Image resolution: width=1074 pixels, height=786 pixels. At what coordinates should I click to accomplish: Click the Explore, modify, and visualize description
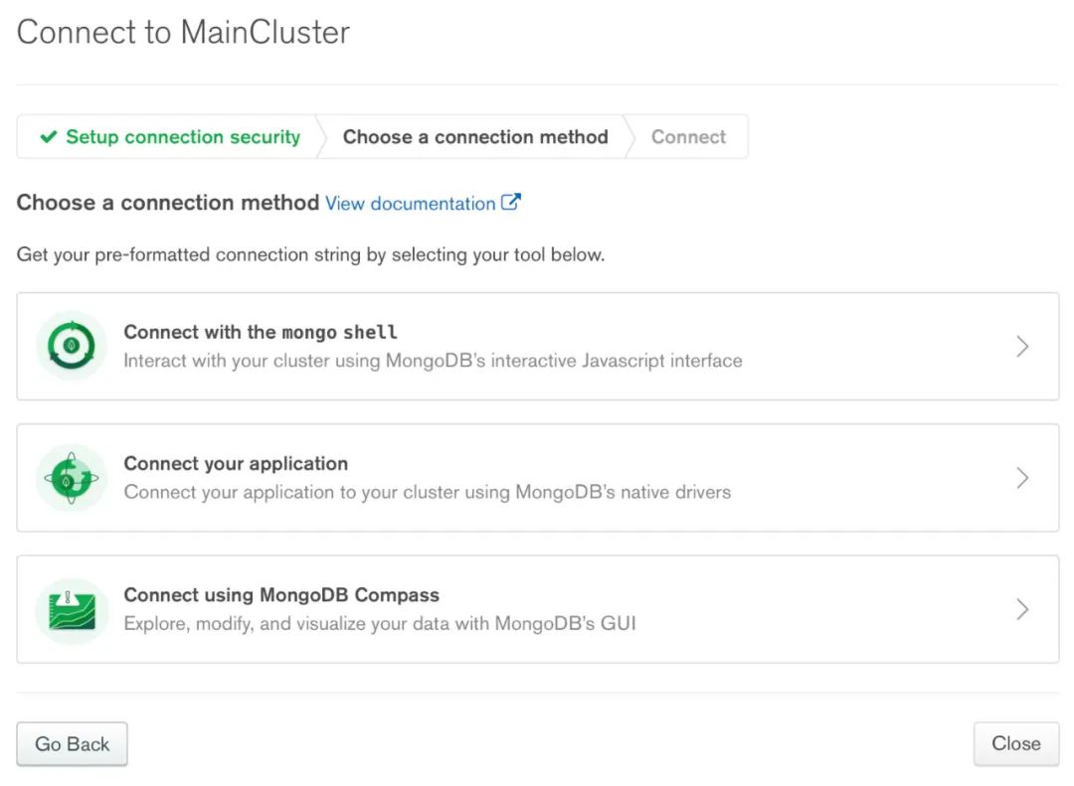tap(380, 624)
